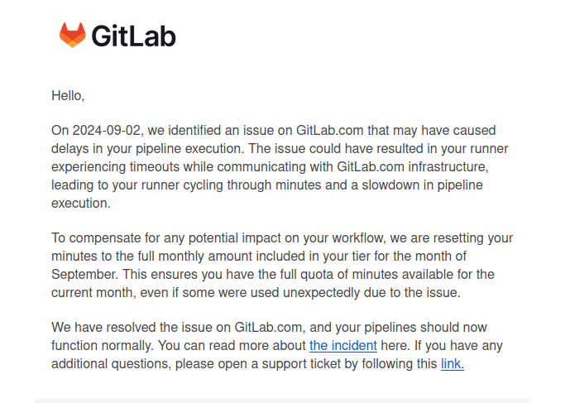This screenshot has height=403, width=570.
Task: Click the date 2024-09-02 in the email
Action: pyautogui.click(x=107, y=130)
